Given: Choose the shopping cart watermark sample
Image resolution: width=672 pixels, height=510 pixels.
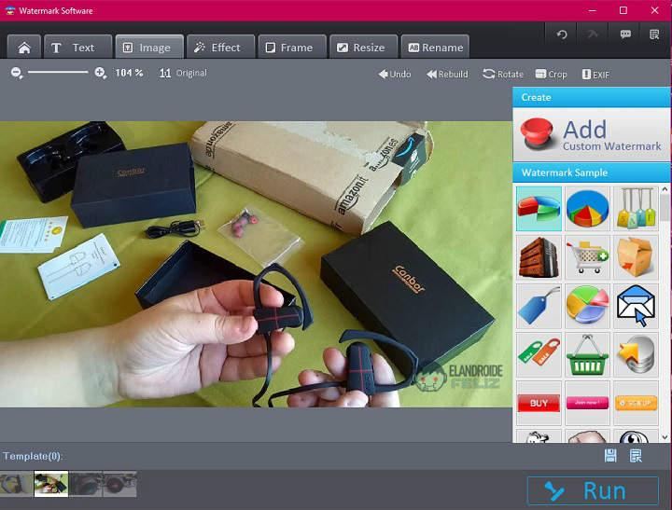Looking at the screenshot, I should tap(588, 256).
